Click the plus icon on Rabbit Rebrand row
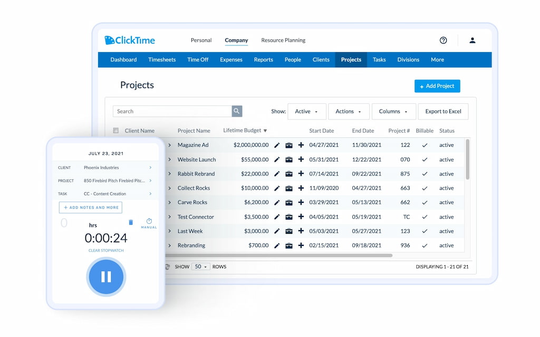The width and height of the screenshot is (540, 337). coord(301,173)
